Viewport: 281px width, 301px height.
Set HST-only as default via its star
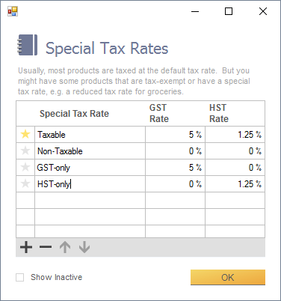pyautogui.click(x=25, y=183)
